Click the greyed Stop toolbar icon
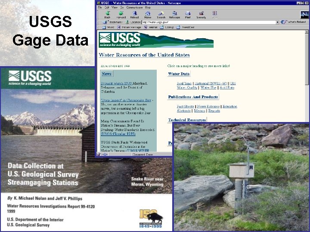310x232 pixels. (214, 15)
